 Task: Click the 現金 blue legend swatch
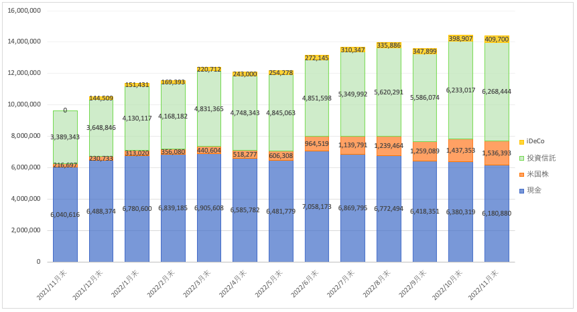coord(521,191)
